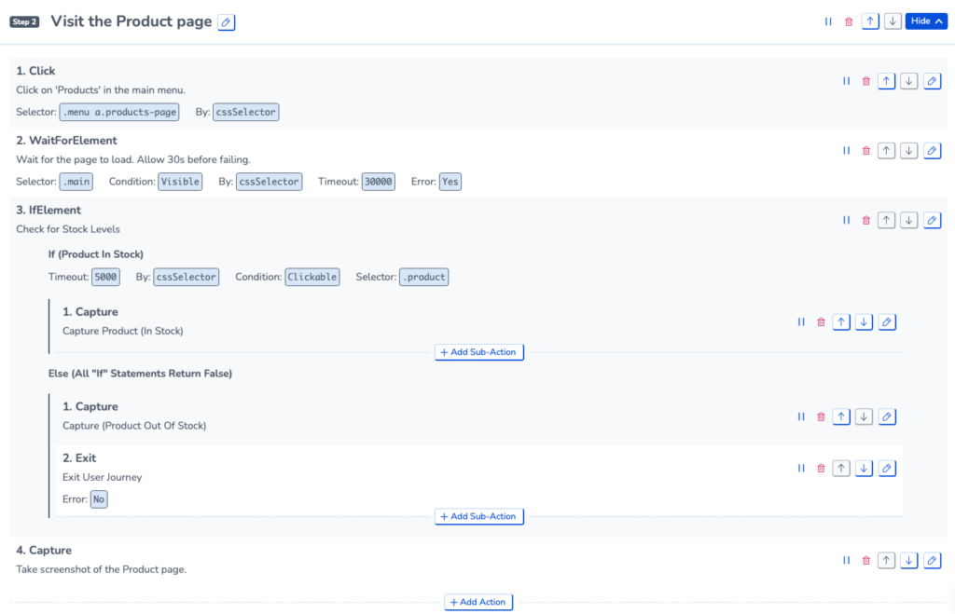Move Step 2 down with the header arrow
This screenshot has width=955, height=614.
tap(893, 21)
